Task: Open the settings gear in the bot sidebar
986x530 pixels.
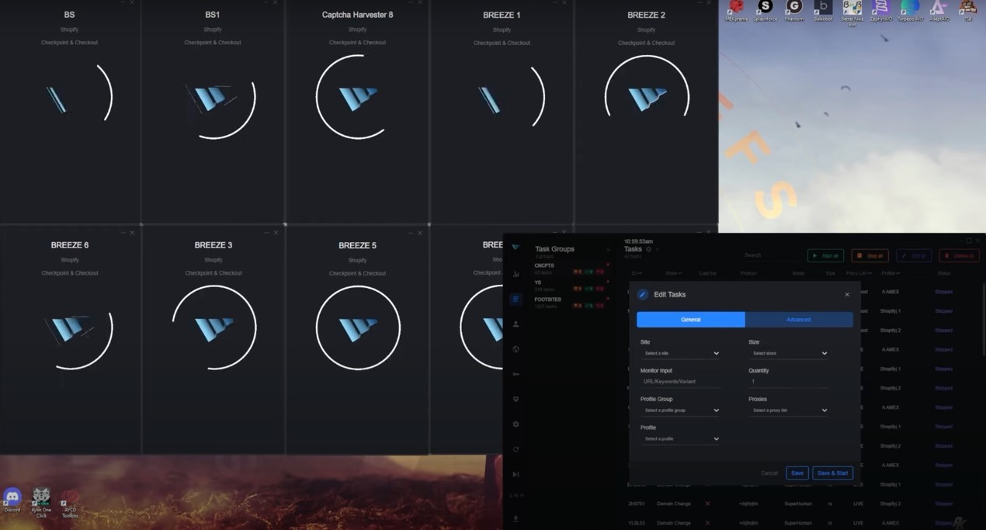Action: click(516, 424)
